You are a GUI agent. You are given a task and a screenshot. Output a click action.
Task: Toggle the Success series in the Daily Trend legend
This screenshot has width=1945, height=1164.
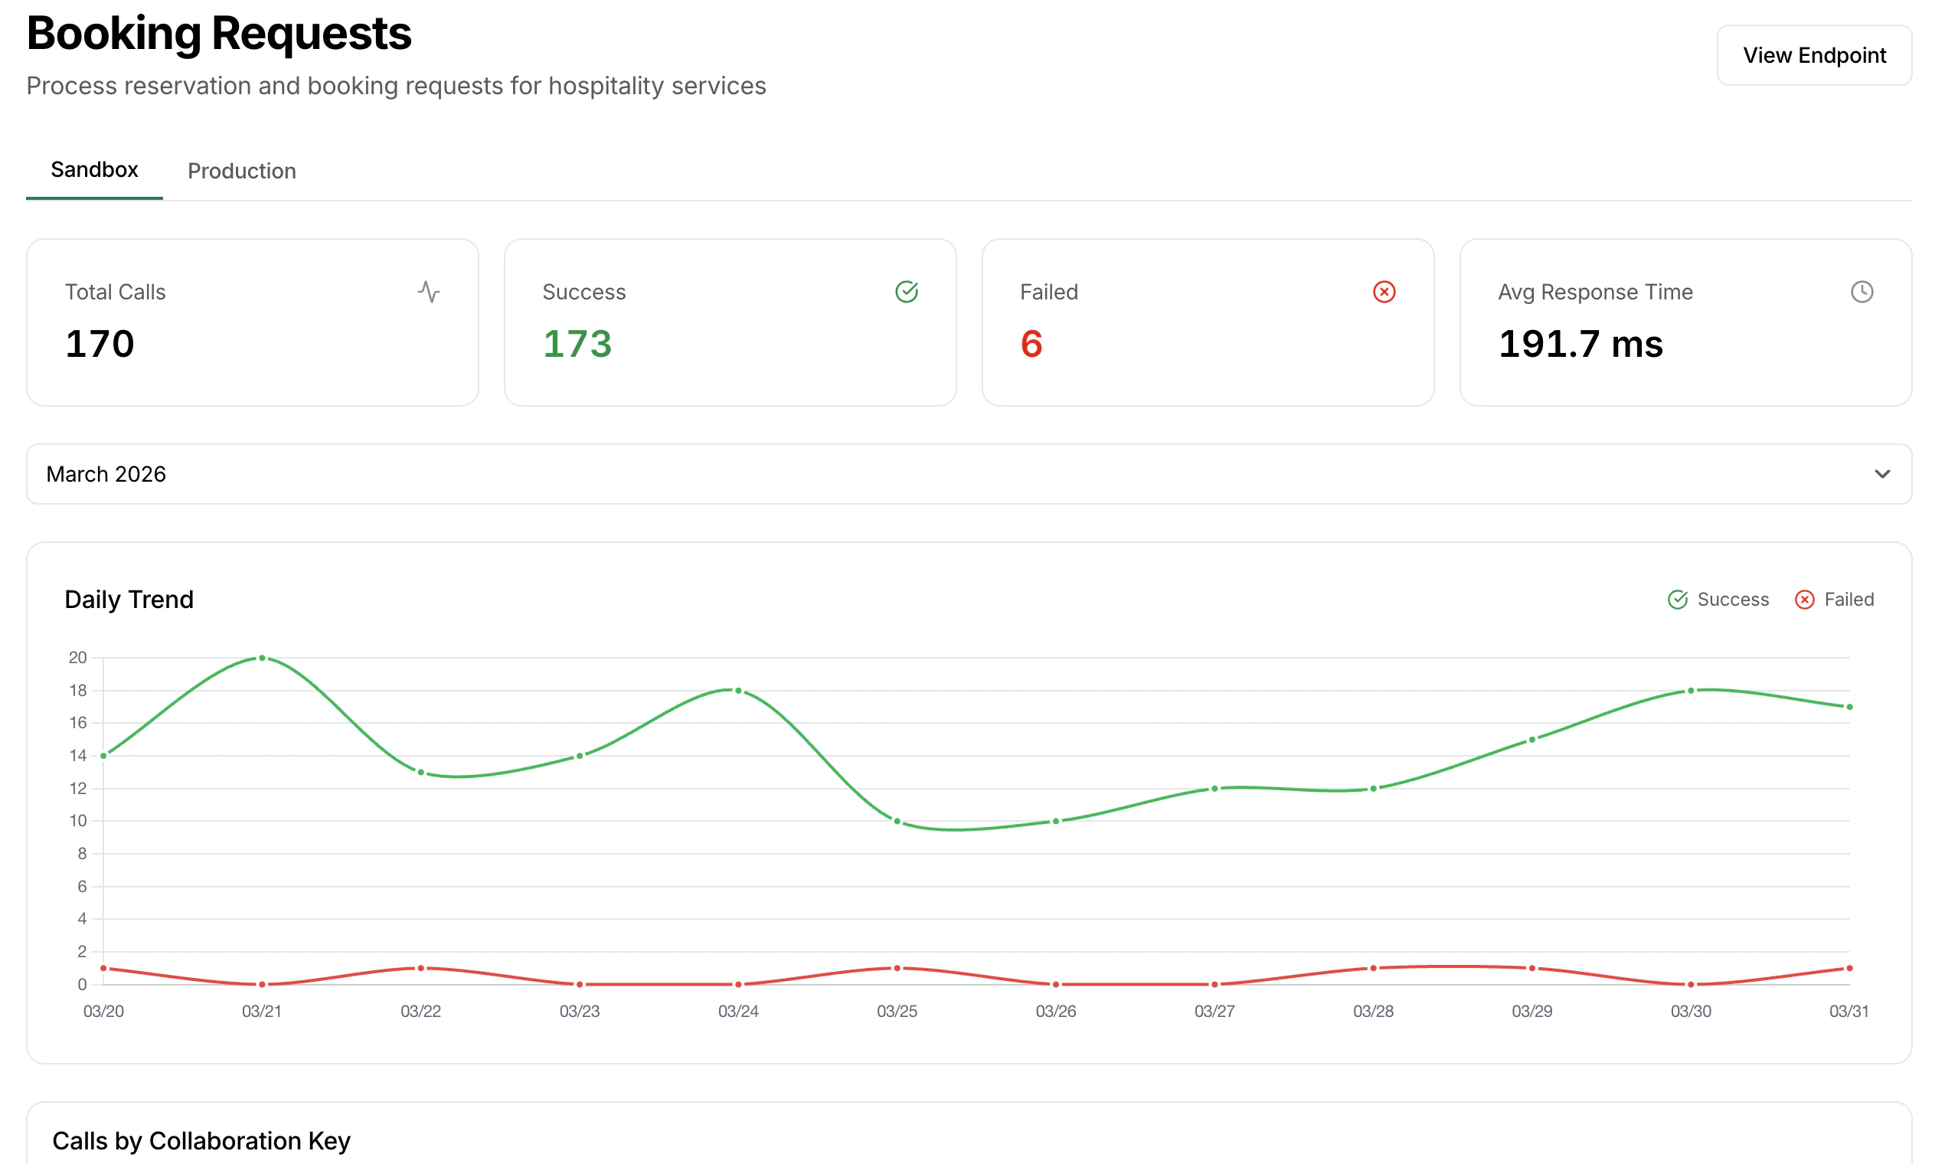(x=1733, y=600)
